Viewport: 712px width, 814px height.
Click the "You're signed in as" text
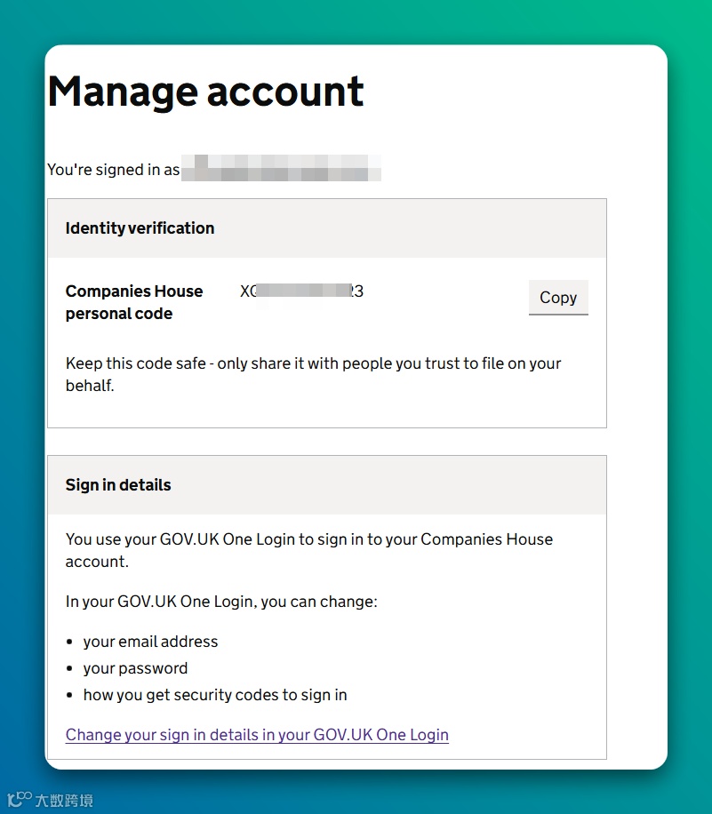click(x=113, y=169)
